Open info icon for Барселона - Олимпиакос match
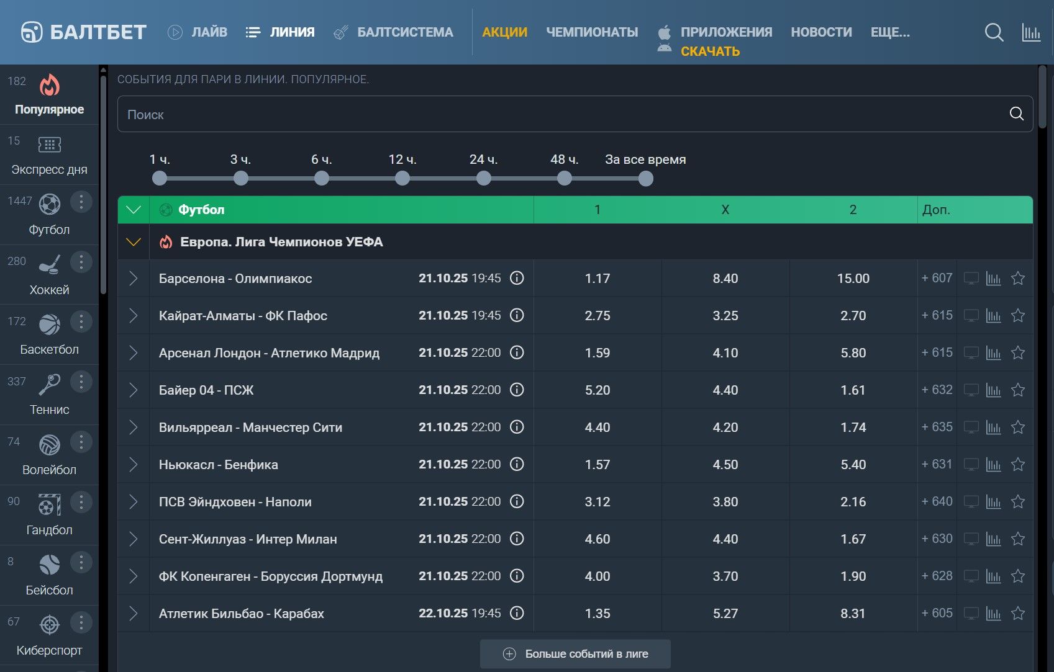The height and width of the screenshot is (672, 1054). pos(517,278)
